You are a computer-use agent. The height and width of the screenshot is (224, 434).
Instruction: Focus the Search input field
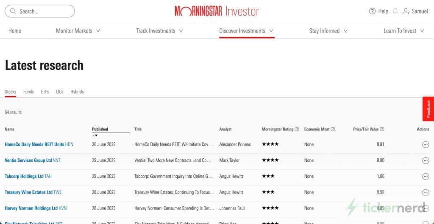point(40,11)
